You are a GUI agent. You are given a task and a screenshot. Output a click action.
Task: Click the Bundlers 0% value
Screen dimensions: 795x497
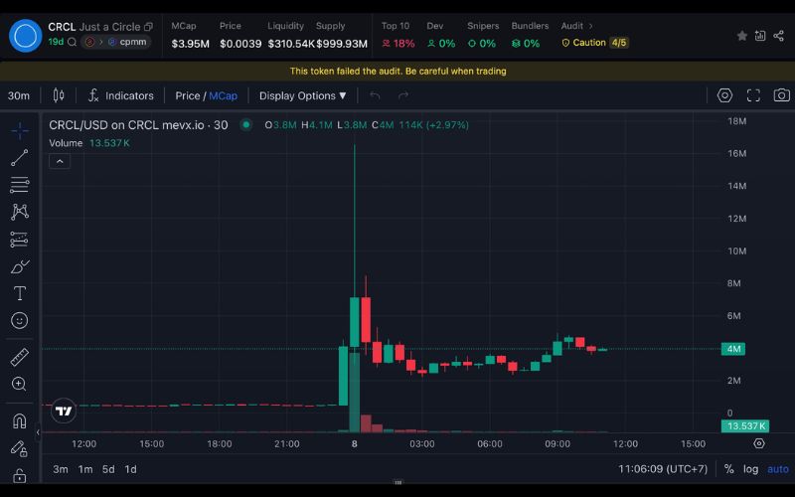click(526, 44)
